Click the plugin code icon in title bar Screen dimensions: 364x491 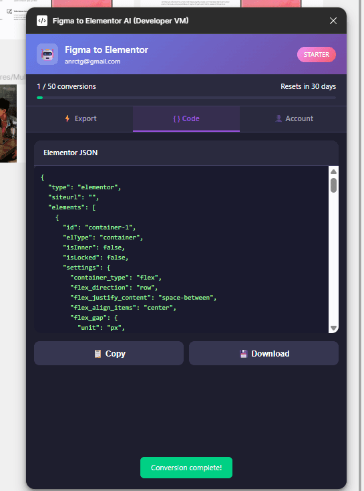click(42, 21)
